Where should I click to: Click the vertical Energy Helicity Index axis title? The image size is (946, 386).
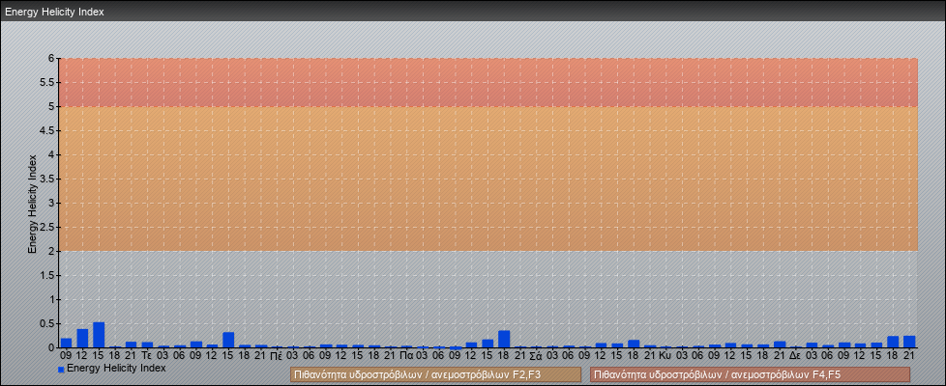(x=32, y=204)
